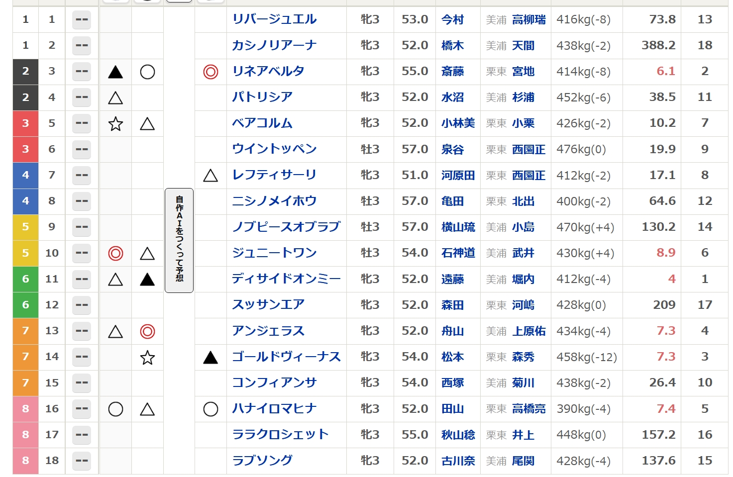Click the black triangle in ディサイドオンミー's row

(147, 280)
